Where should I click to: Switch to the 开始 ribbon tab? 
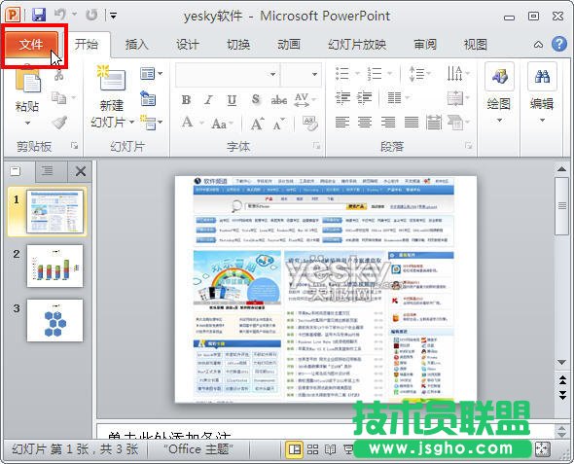click(x=87, y=45)
